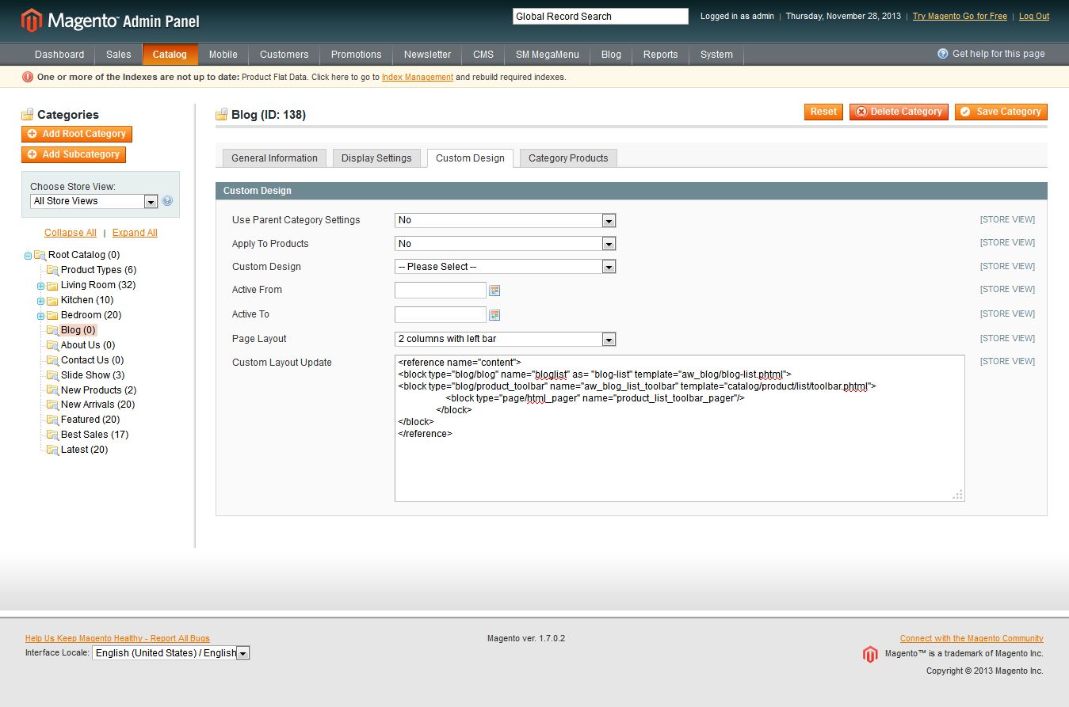Select New Products (2) category

pos(98,390)
